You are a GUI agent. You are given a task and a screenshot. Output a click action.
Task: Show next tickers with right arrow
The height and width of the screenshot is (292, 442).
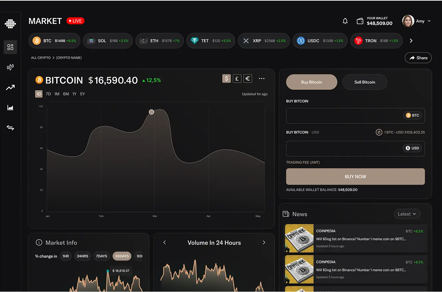click(x=411, y=41)
